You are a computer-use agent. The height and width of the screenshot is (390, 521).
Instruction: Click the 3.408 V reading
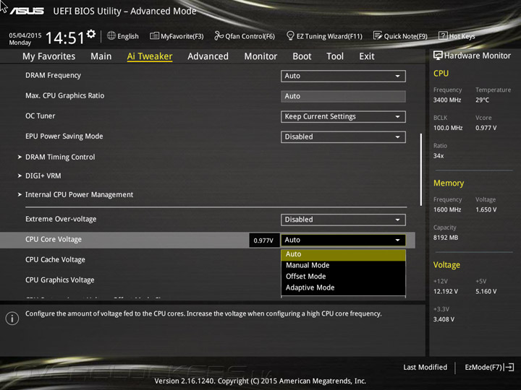(444, 319)
